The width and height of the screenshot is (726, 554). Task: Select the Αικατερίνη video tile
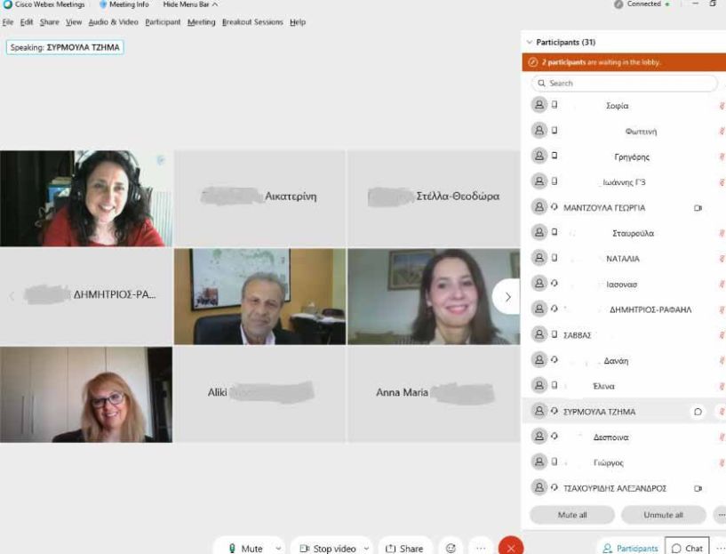pyautogui.click(x=259, y=198)
